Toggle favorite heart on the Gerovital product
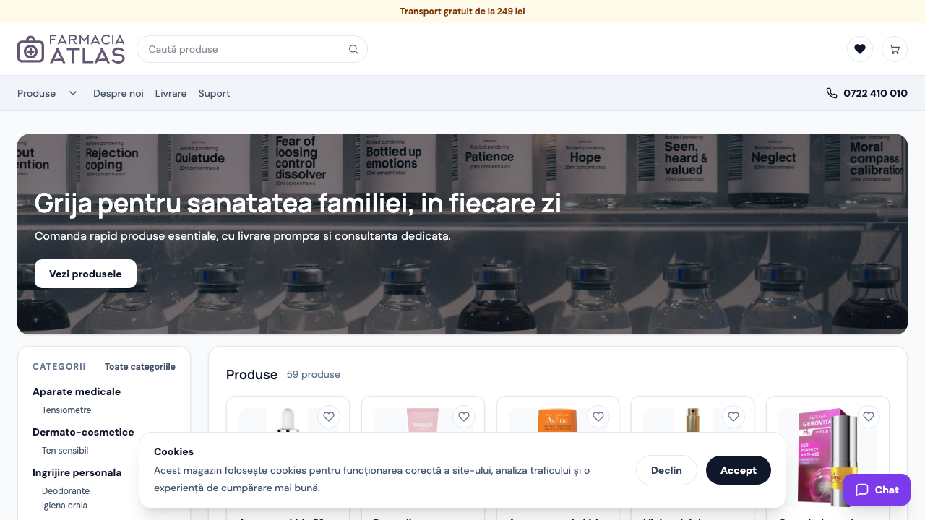 click(869, 417)
